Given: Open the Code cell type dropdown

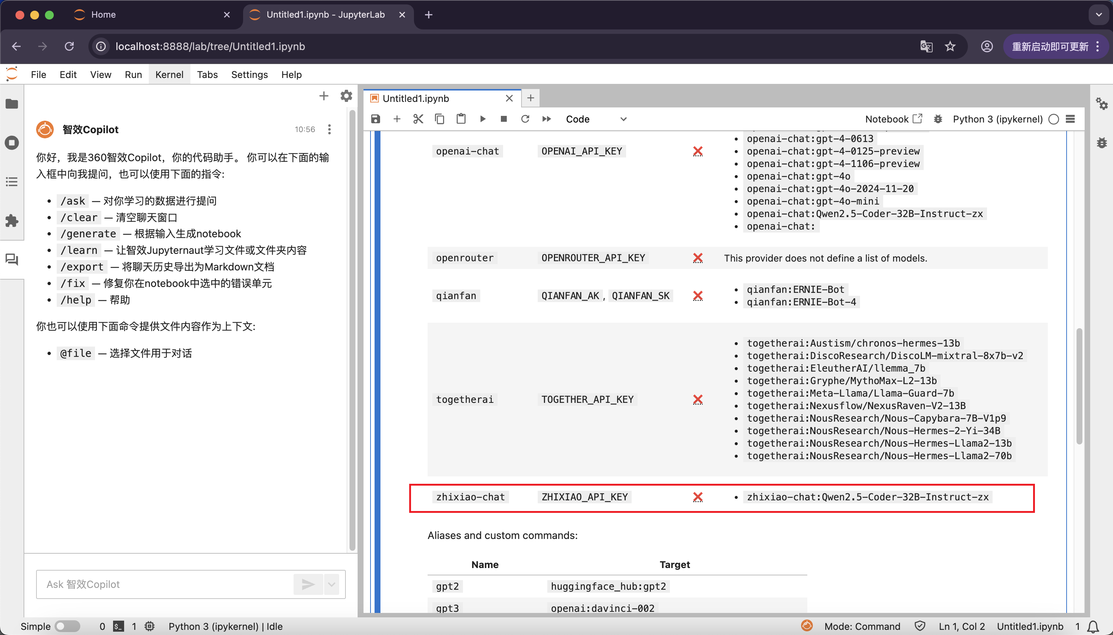Looking at the screenshot, I should (x=596, y=119).
